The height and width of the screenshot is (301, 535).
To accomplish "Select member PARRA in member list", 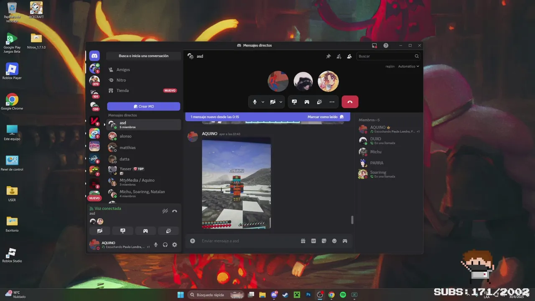I will point(390,163).
